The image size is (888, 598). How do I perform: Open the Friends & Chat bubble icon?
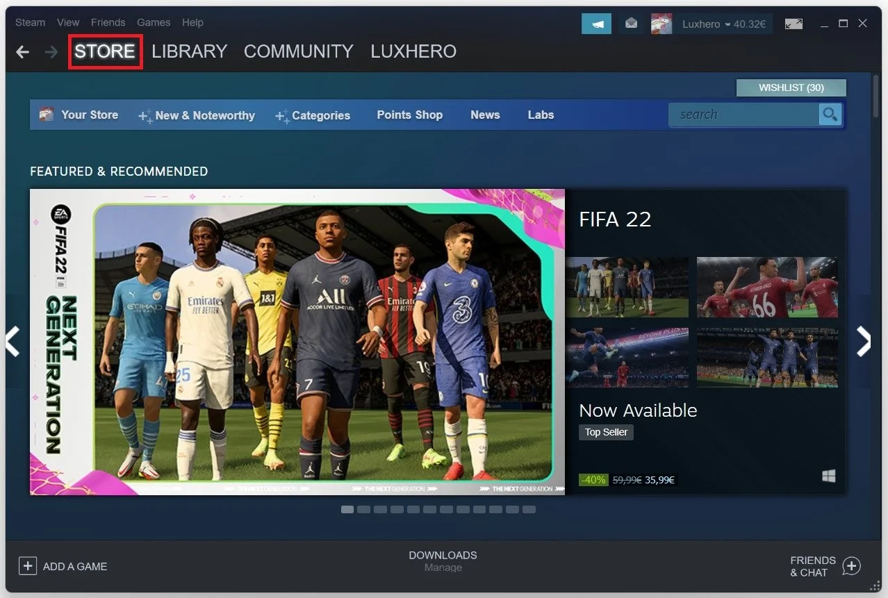pyautogui.click(x=851, y=566)
